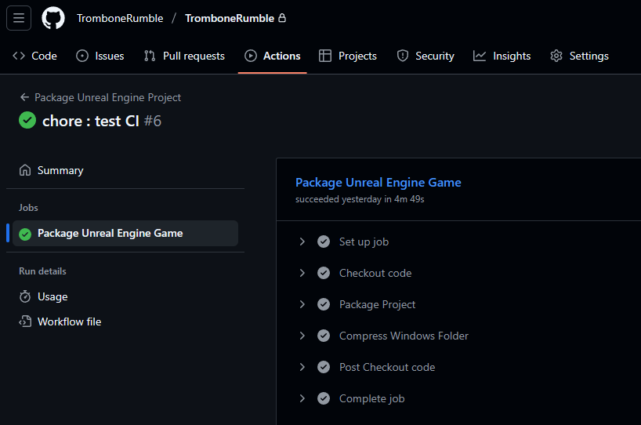Click the Checkout code step status check
The height and width of the screenshot is (425, 641).
coord(324,273)
